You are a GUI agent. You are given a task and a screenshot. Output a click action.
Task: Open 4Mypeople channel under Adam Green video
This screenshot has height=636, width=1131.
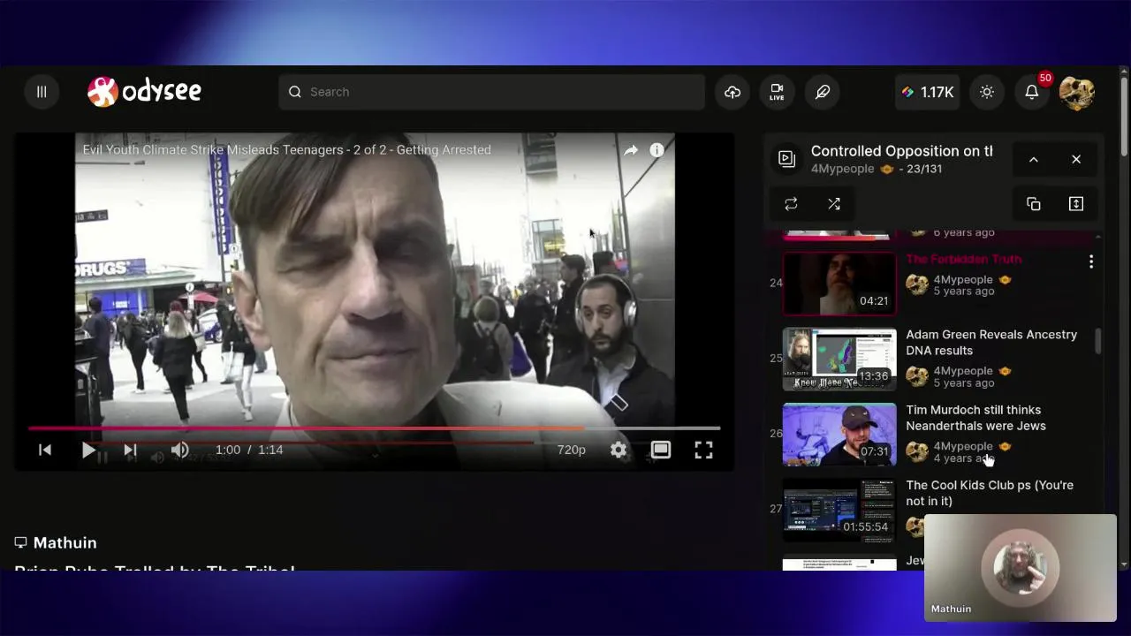(x=963, y=371)
